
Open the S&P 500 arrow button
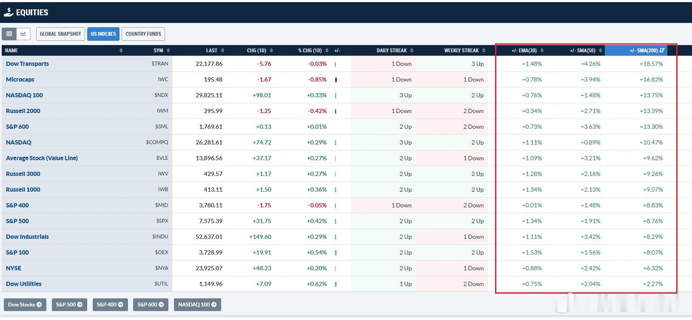pos(69,305)
